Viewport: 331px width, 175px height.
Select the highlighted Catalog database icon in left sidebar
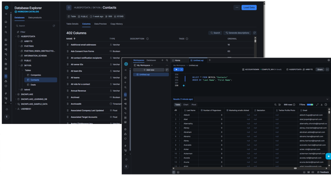pyautogui.click(x=6, y=76)
